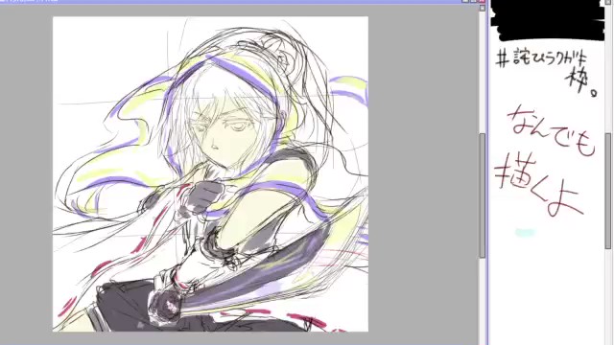Screen dimensions: 614x345
Task: Close the drawing canvas window
Action: pyautogui.click(x=482, y=1)
